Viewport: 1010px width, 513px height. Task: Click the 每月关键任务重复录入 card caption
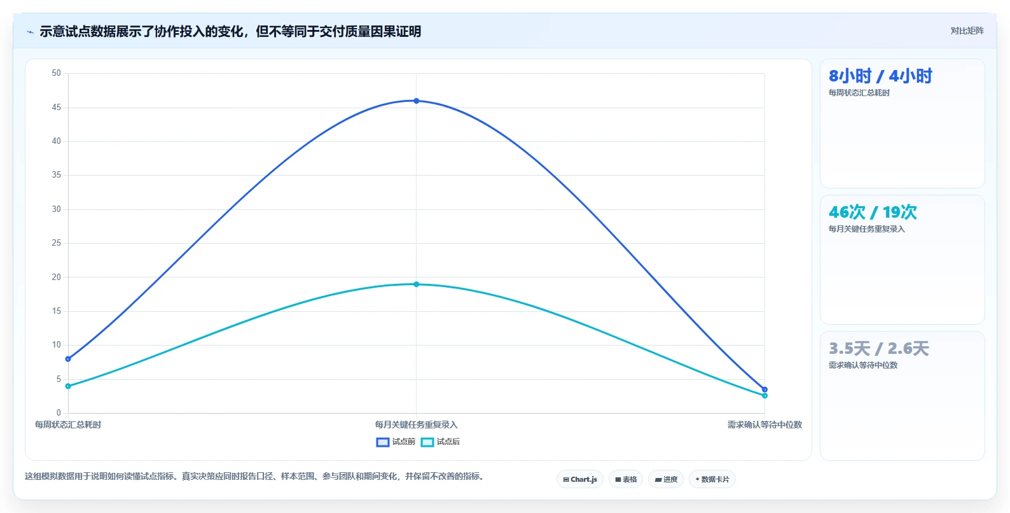click(866, 229)
